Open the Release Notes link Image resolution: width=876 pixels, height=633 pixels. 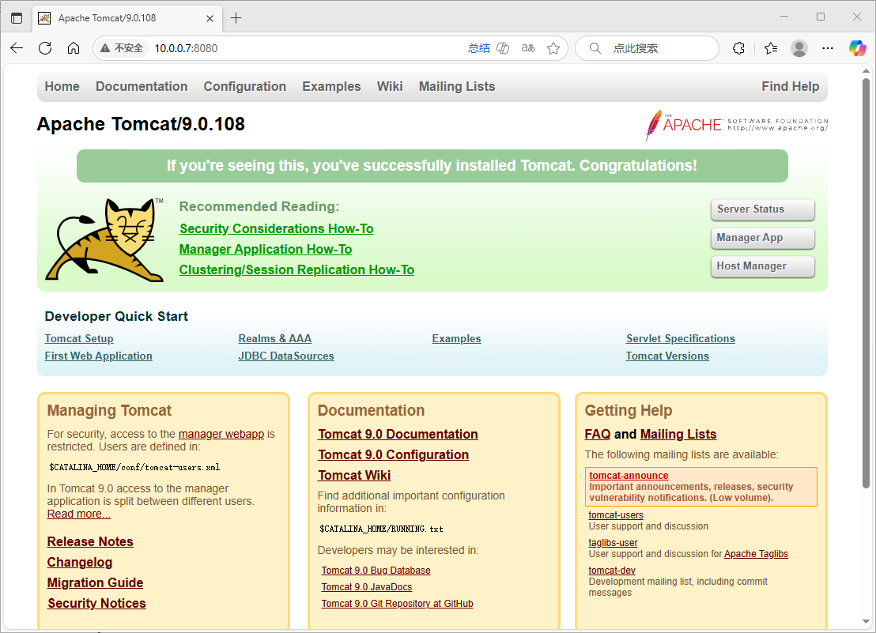point(90,541)
